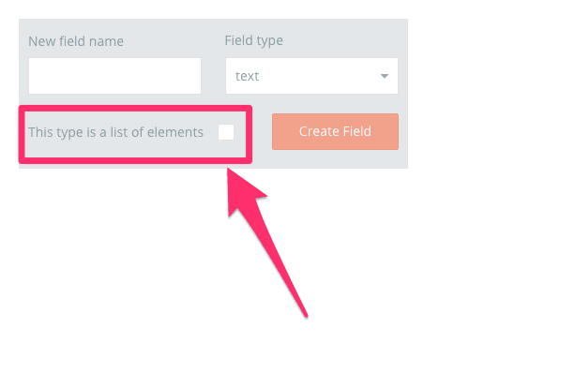Screen dimensions: 575x388
Task: Focus the New field name input
Action: [114, 77]
